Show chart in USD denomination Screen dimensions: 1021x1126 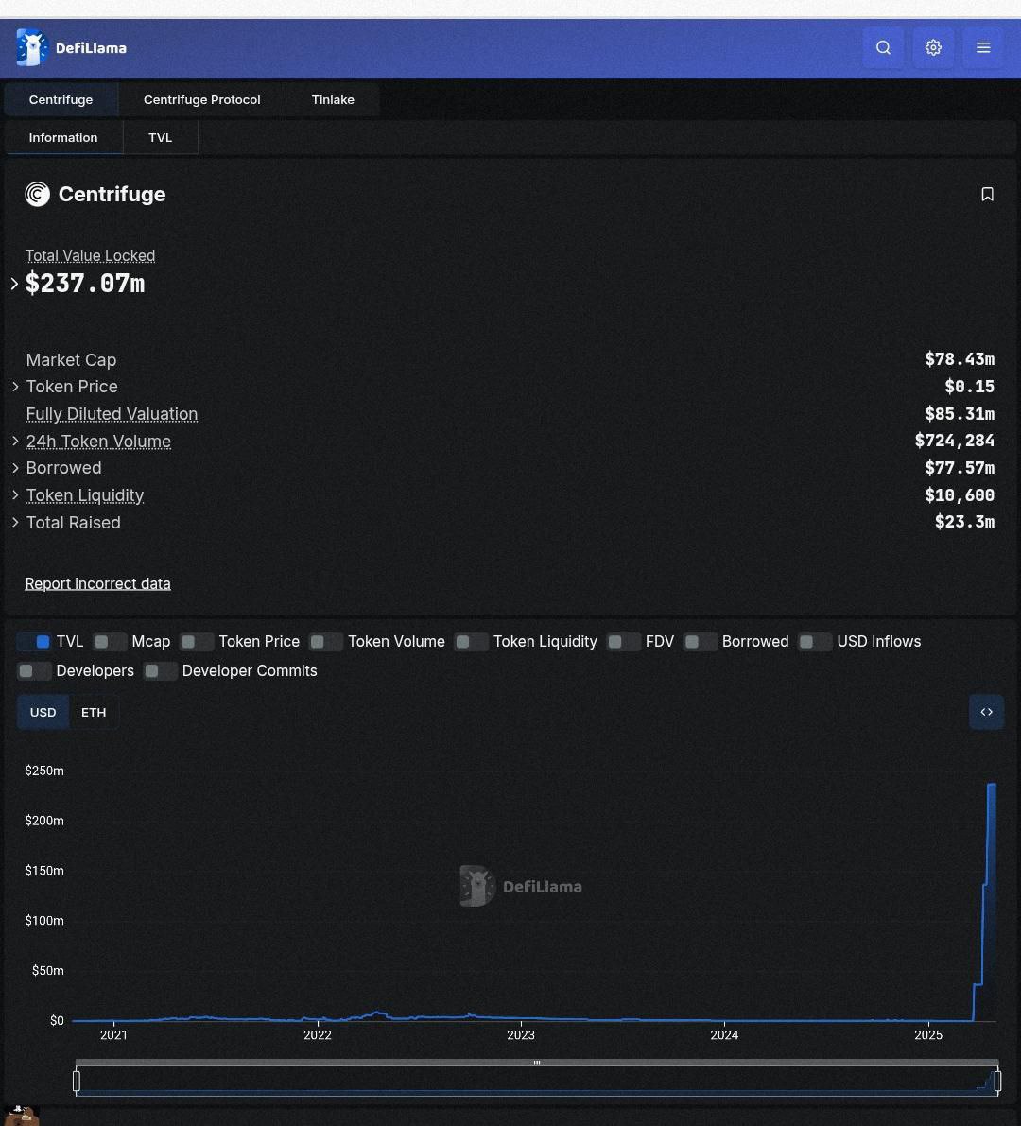43,712
